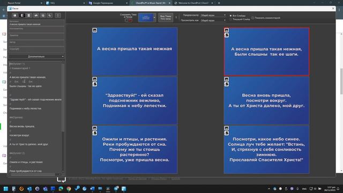The height and width of the screenshot is (193, 343).
Task: Click layers icon on "Здравствуй!" slide
Action: coord(95,84)
